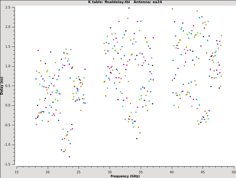The width and height of the screenshot is (236, 178).
Task: Select the orange point at 2.4 ns near 44 GHz
Action: coord(197,11)
